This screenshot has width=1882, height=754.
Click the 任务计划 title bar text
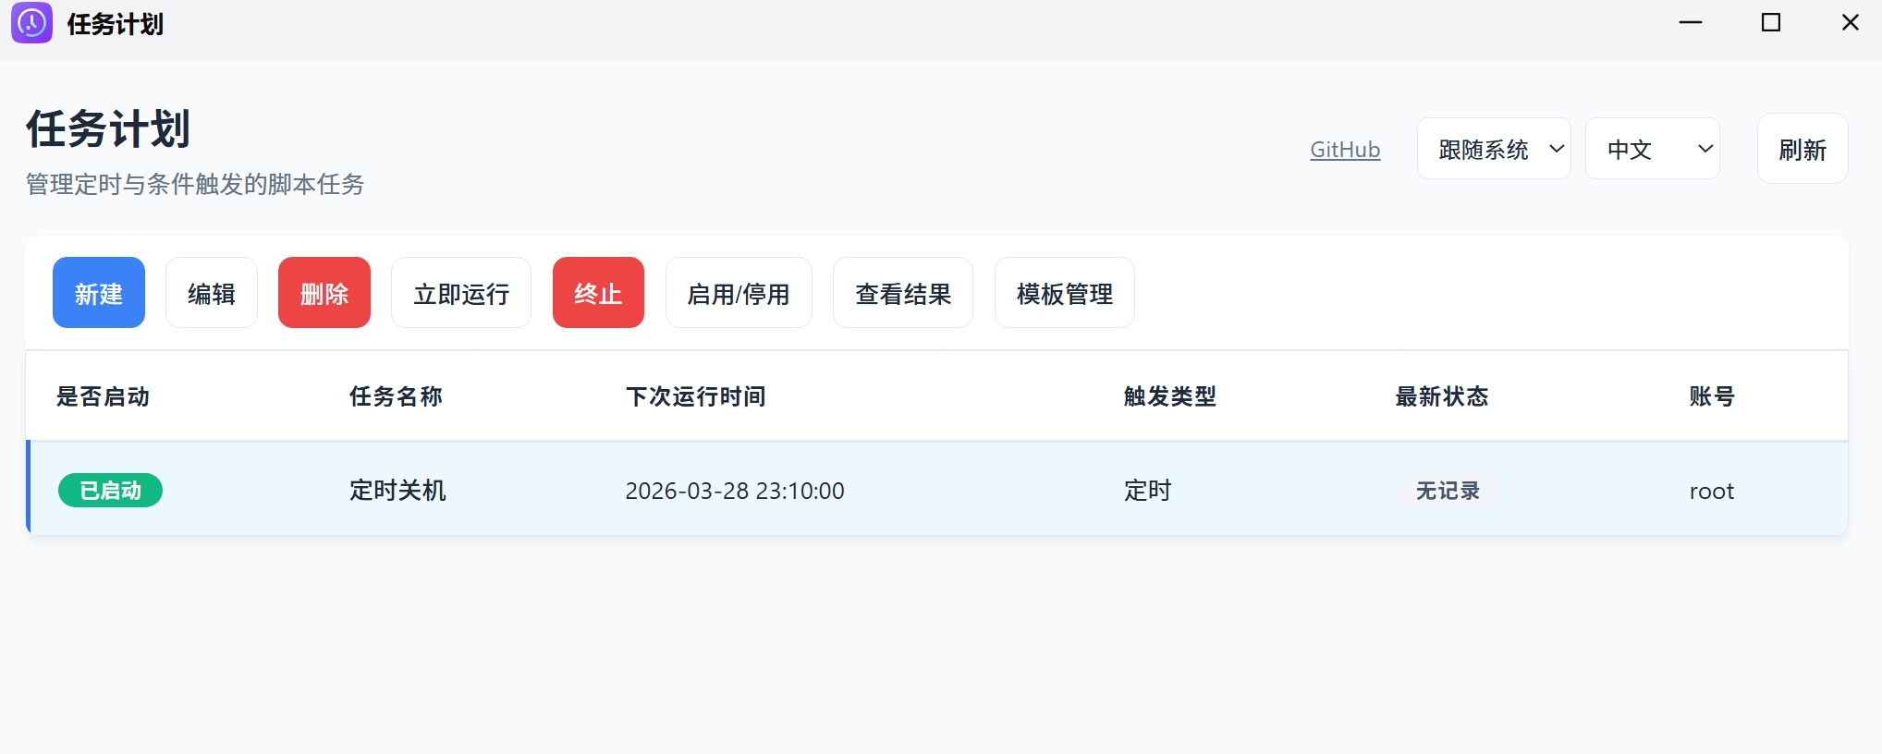click(115, 23)
